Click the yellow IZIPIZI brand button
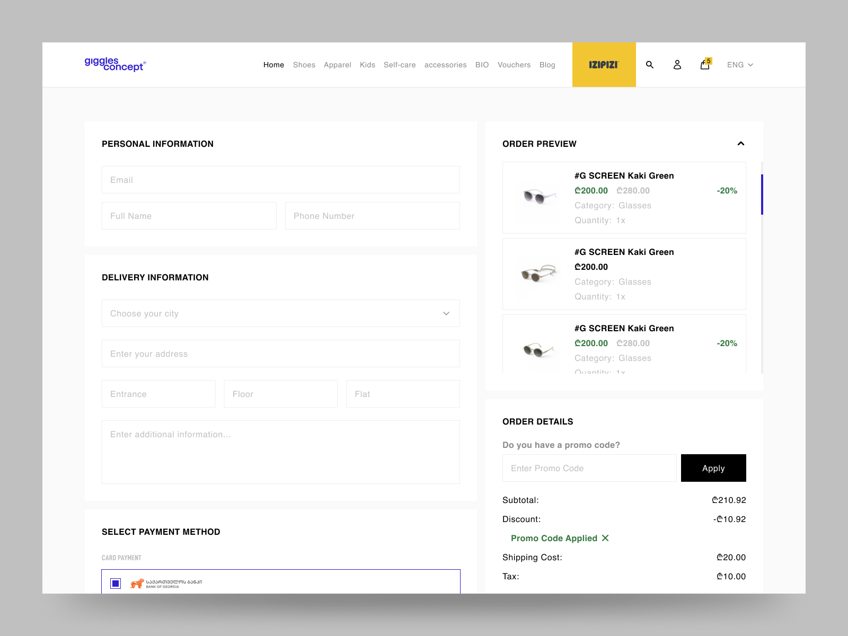This screenshot has width=848, height=636. [x=604, y=64]
